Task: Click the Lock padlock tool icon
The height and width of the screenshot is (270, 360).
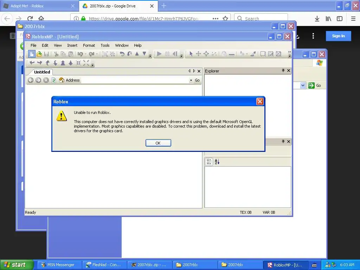Action: [224, 54]
